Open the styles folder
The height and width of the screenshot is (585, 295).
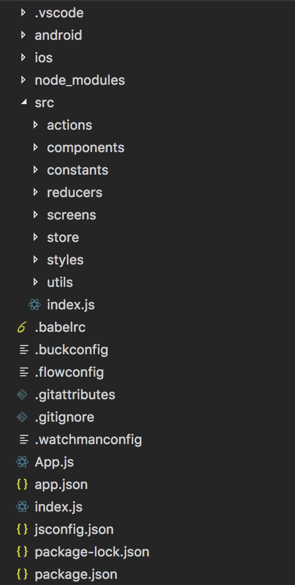pos(65,259)
